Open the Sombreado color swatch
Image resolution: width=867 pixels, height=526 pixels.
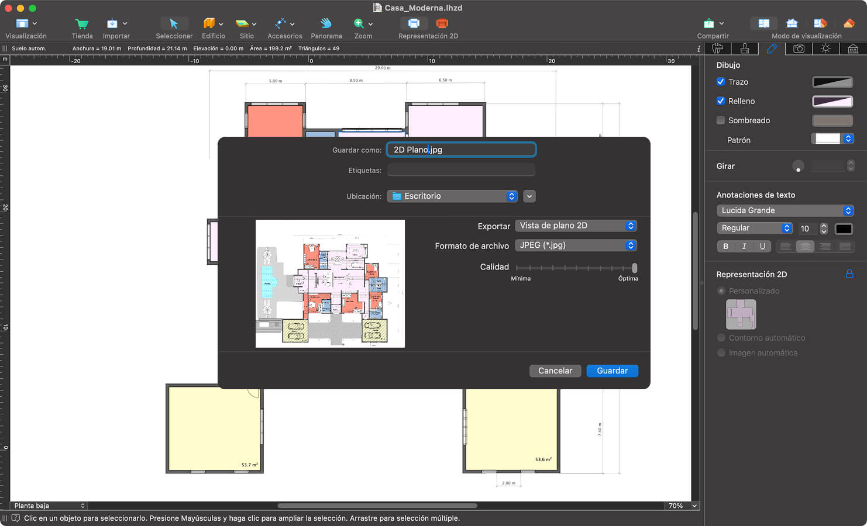832,120
